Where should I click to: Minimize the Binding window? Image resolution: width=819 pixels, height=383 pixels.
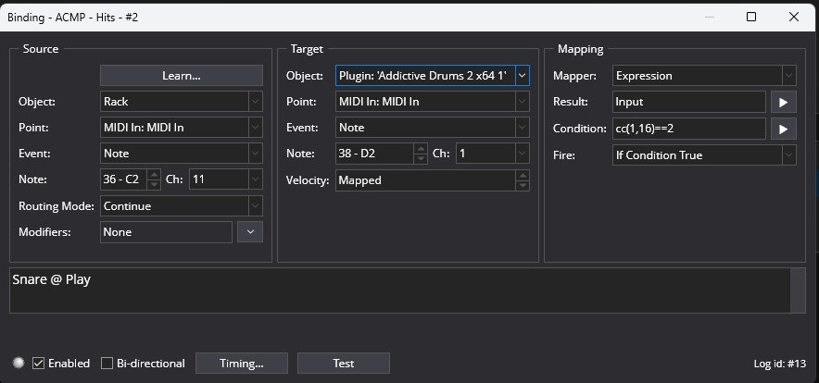pos(710,18)
